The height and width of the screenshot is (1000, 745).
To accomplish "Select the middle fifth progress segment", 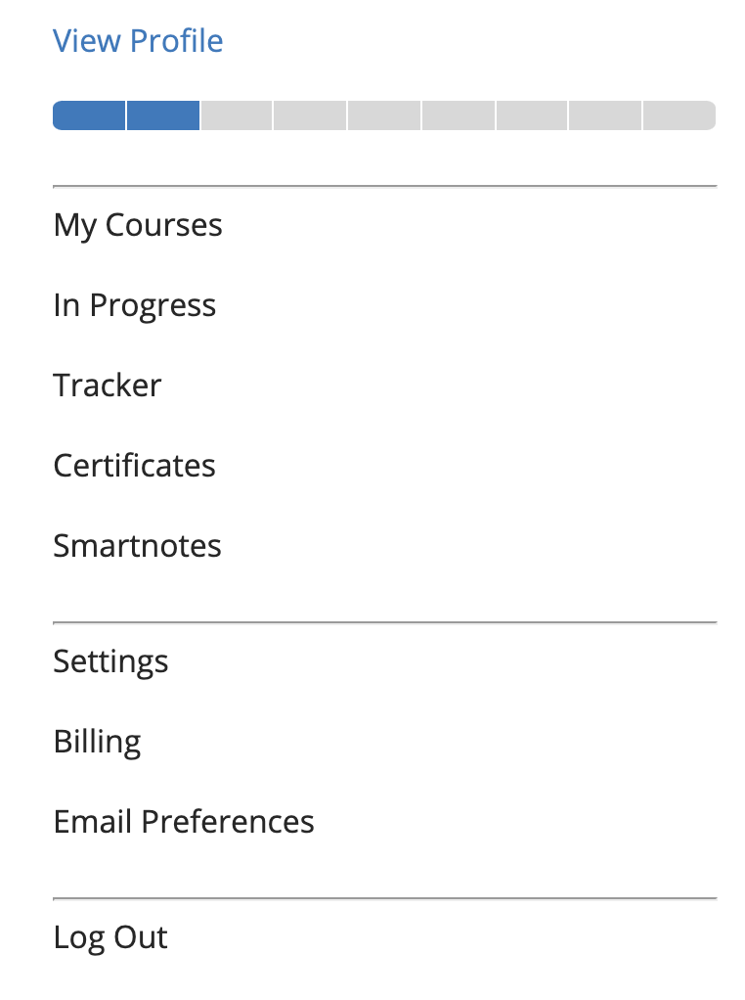I will click(384, 115).
